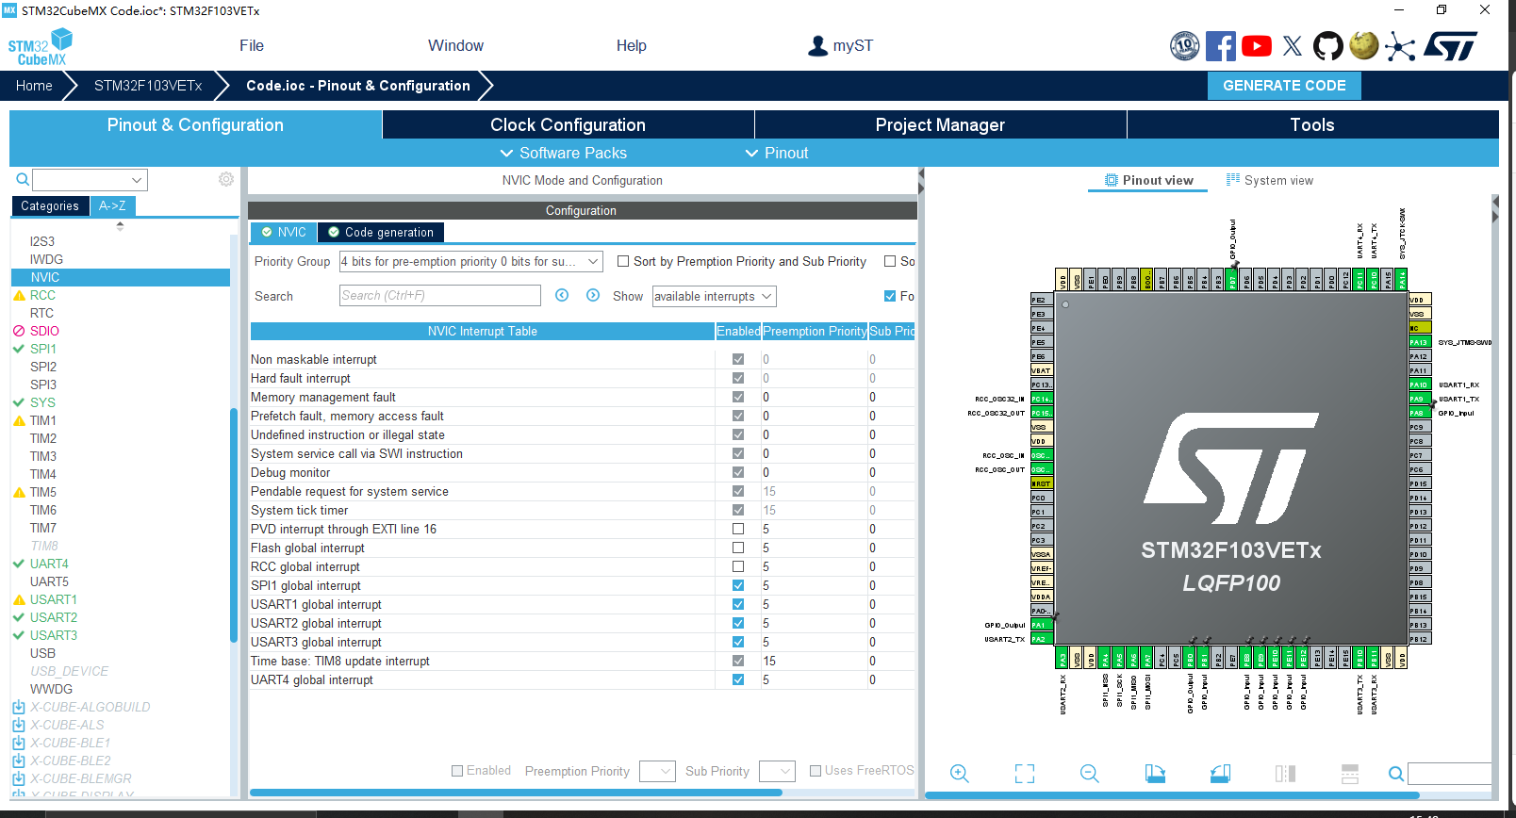This screenshot has height=818, width=1516.
Task: Open the ST community network icon
Action: [1400, 46]
